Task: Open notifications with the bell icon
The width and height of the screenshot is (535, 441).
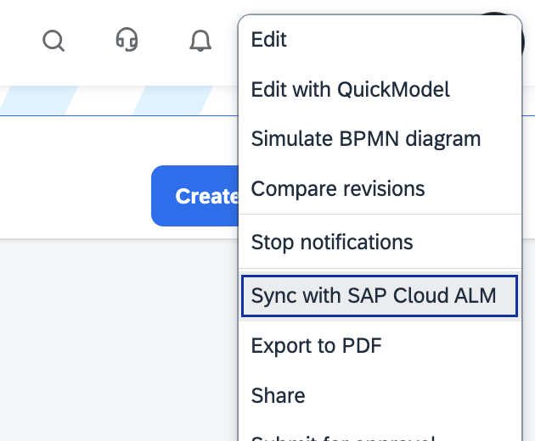Action: tap(200, 40)
